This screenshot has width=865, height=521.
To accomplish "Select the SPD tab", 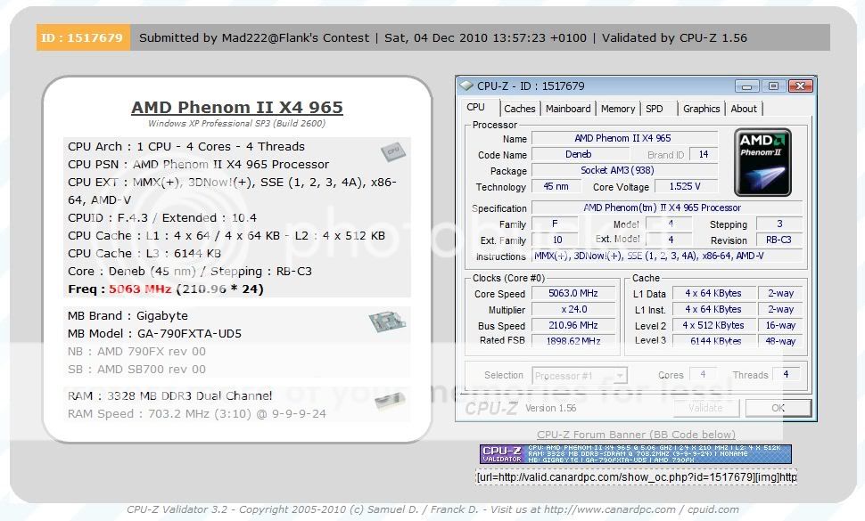I will point(655,109).
